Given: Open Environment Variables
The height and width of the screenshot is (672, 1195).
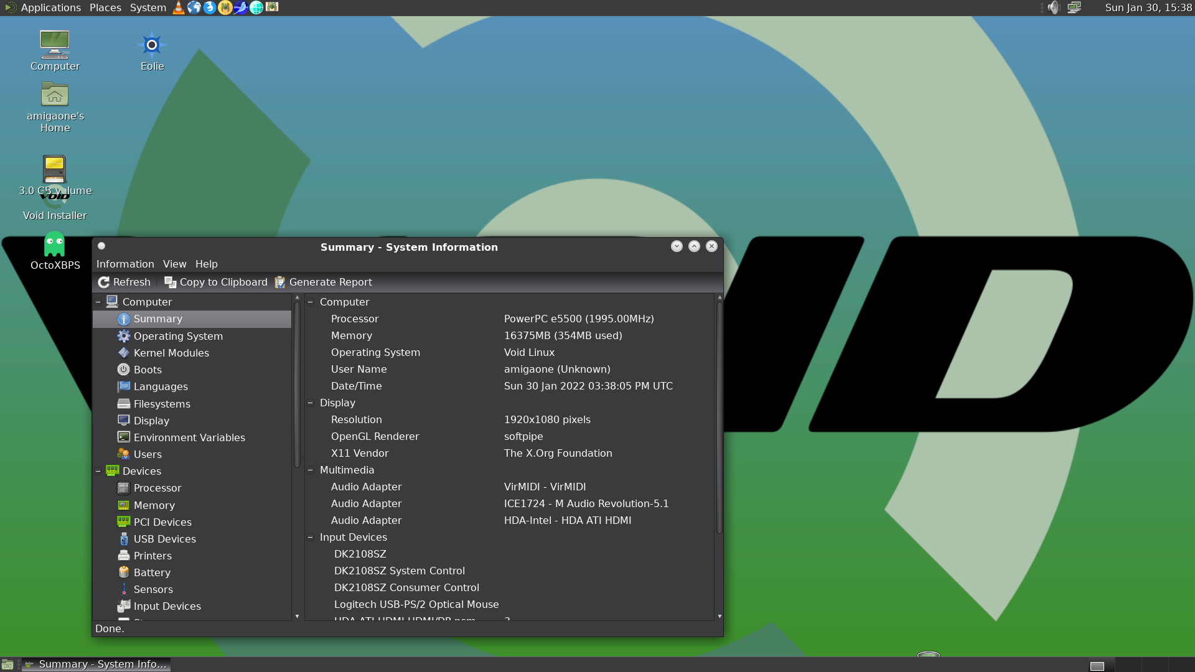Looking at the screenshot, I should click(x=192, y=437).
